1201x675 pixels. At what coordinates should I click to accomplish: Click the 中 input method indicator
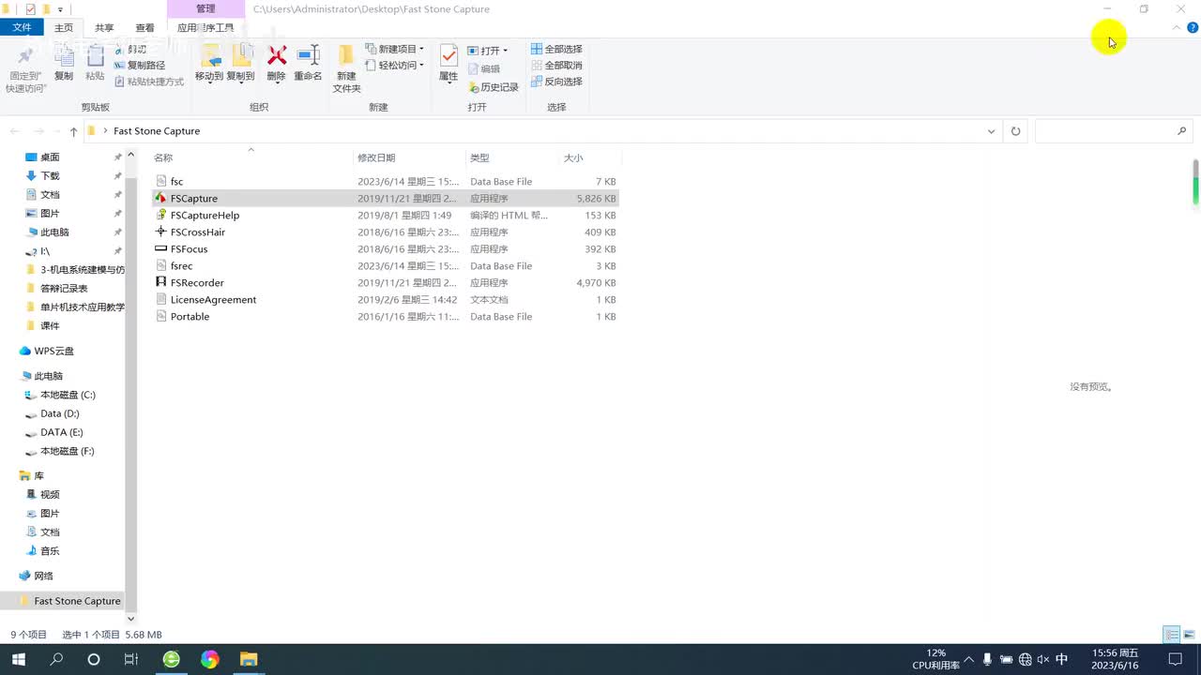[1062, 659]
